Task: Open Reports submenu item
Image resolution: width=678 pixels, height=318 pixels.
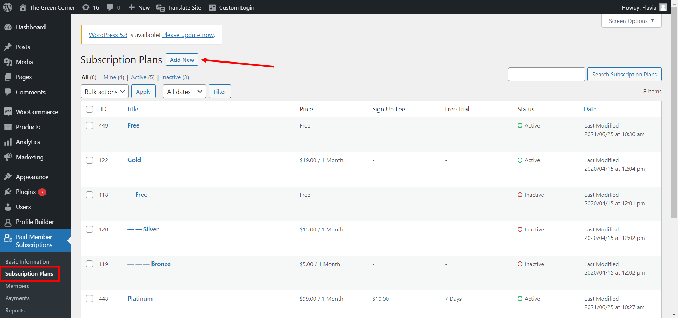Action: pyautogui.click(x=15, y=311)
